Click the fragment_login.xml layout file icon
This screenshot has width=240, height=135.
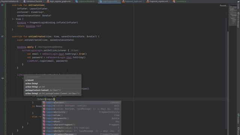pos(123,1)
